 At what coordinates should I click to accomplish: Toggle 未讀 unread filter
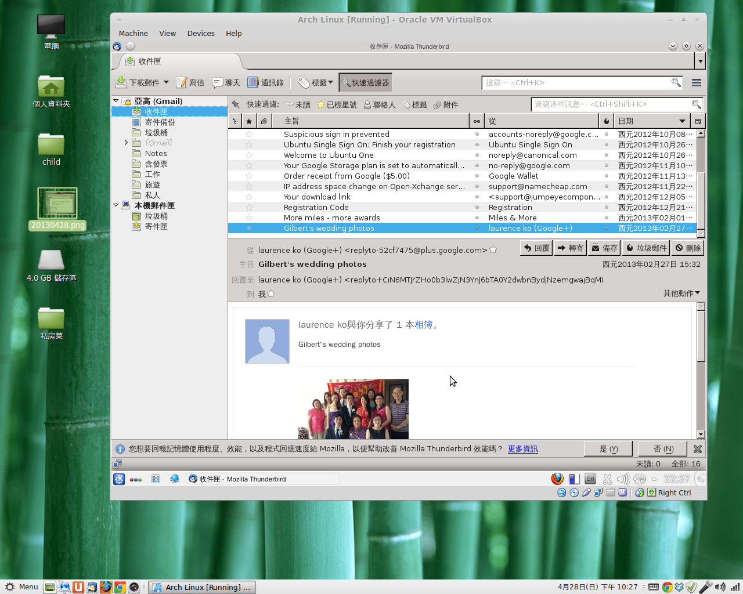pyautogui.click(x=298, y=104)
